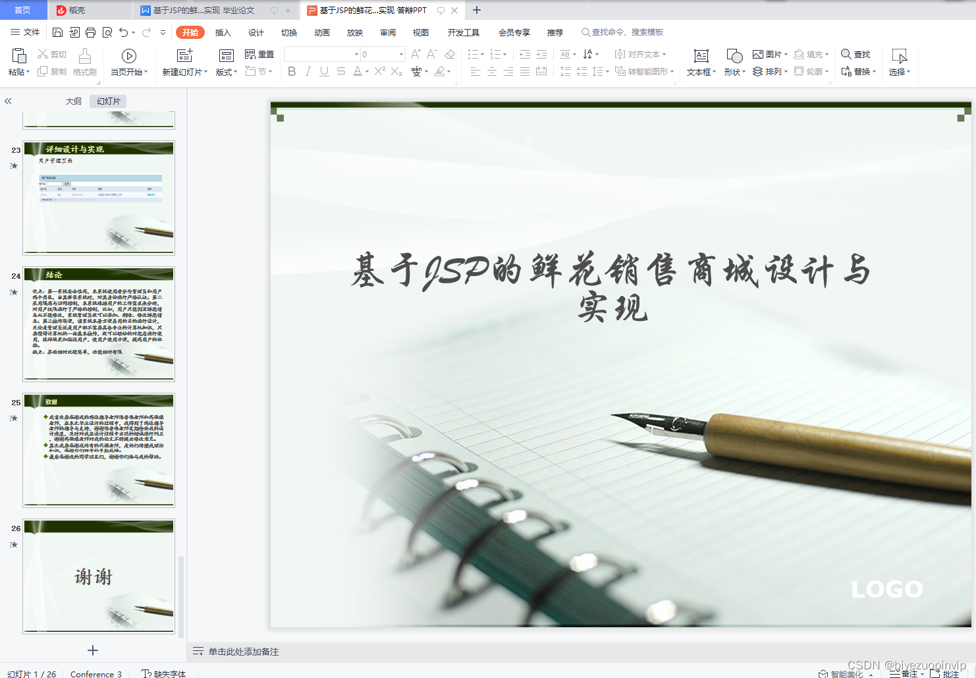
Task: Click the Picture (图片) icon
Action: click(758, 54)
